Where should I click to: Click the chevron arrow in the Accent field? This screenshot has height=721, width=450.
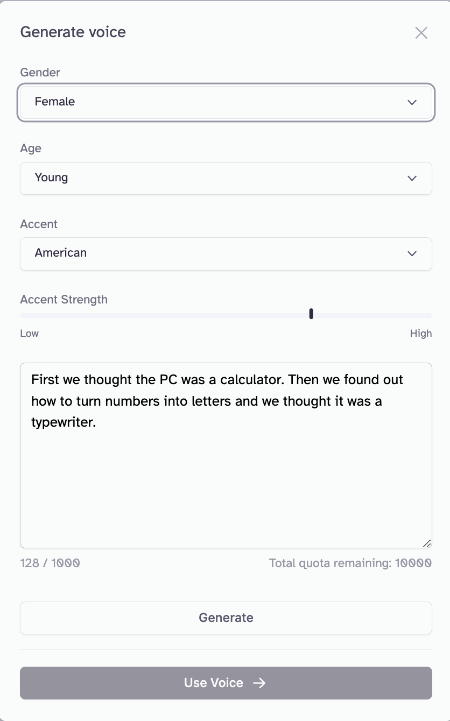[412, 253]
